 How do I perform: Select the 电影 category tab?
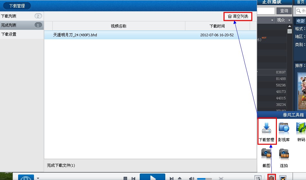pos(301,21)
